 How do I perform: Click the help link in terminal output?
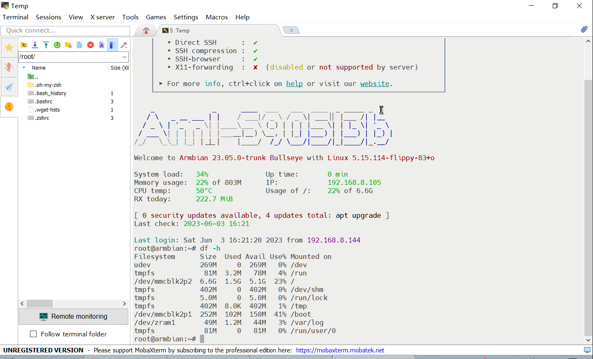coord(294,84)
